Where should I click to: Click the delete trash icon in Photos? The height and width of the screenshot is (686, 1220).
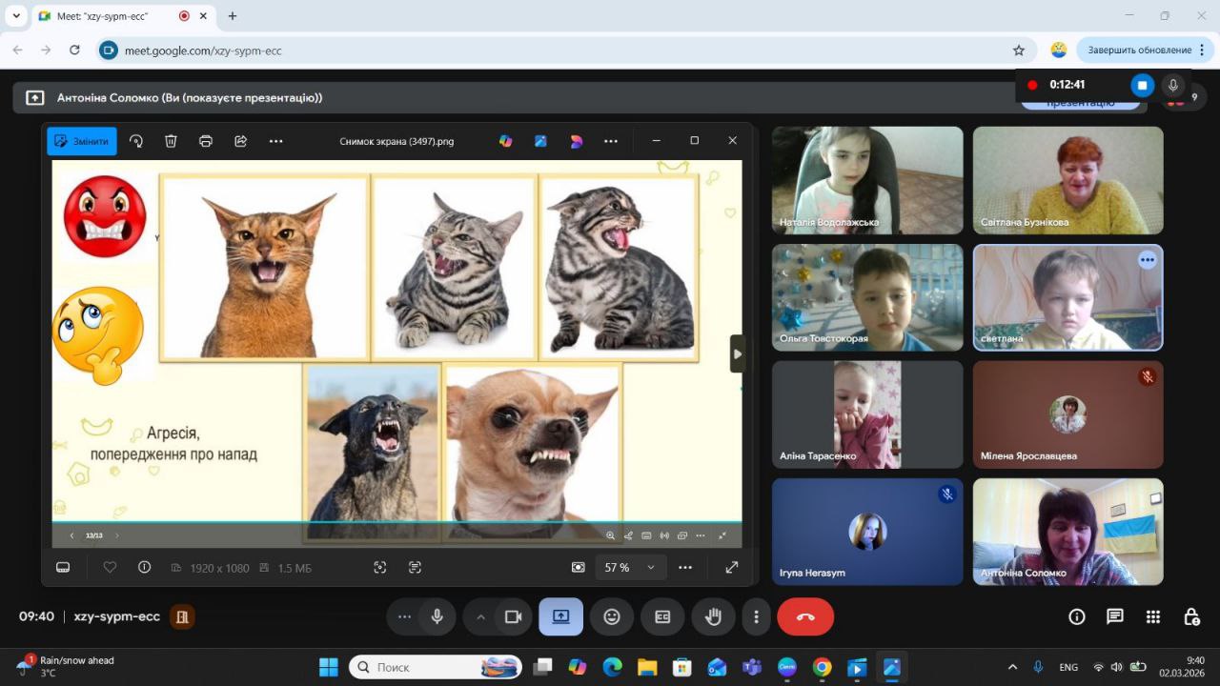[171, 141]
